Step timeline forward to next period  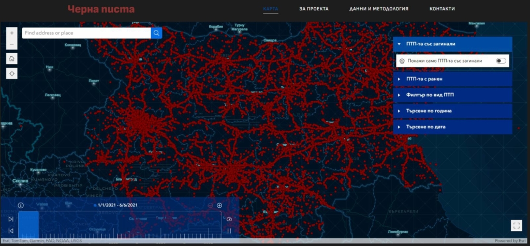point(11,219)
